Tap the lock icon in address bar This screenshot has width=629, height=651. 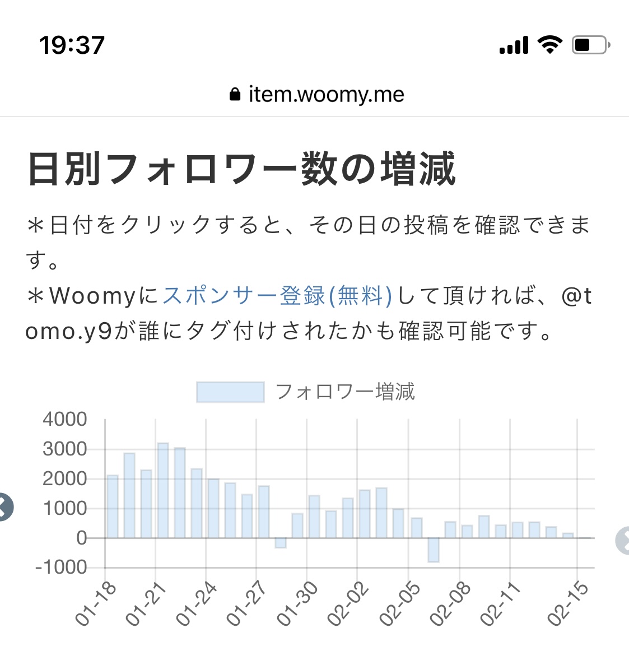click(235, 94)
